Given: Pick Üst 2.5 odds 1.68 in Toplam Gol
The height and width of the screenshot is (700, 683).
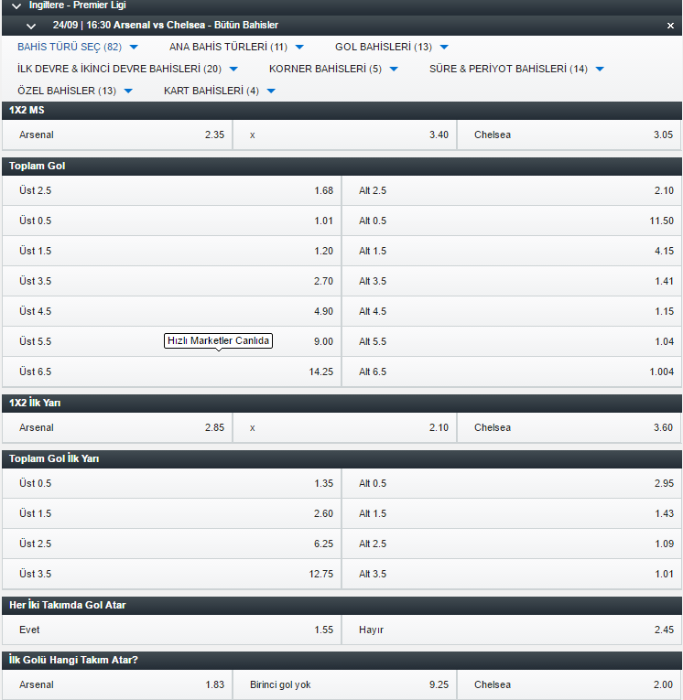Looking at the screenshot, I should pos(172,190).
